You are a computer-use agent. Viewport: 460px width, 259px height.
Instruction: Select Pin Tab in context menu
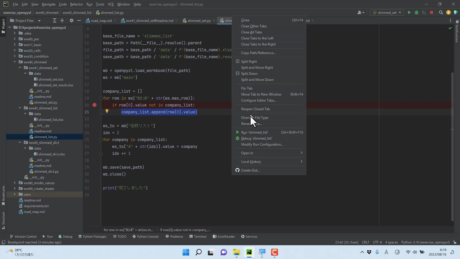pos(247,88)
